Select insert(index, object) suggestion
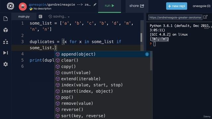This screenshot has width=212, height=119. (x=102, y=91)
